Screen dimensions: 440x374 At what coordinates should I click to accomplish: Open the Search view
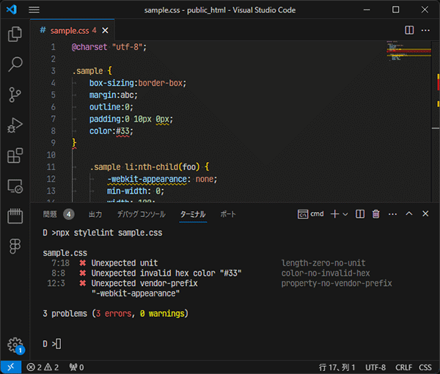pyautogui.click(x=15, y=65)
